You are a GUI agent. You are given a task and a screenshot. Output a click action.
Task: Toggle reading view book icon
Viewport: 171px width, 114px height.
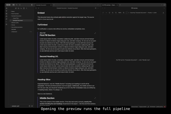click(x=96, y=8)
